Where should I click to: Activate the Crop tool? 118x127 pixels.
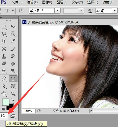[4, 41]
